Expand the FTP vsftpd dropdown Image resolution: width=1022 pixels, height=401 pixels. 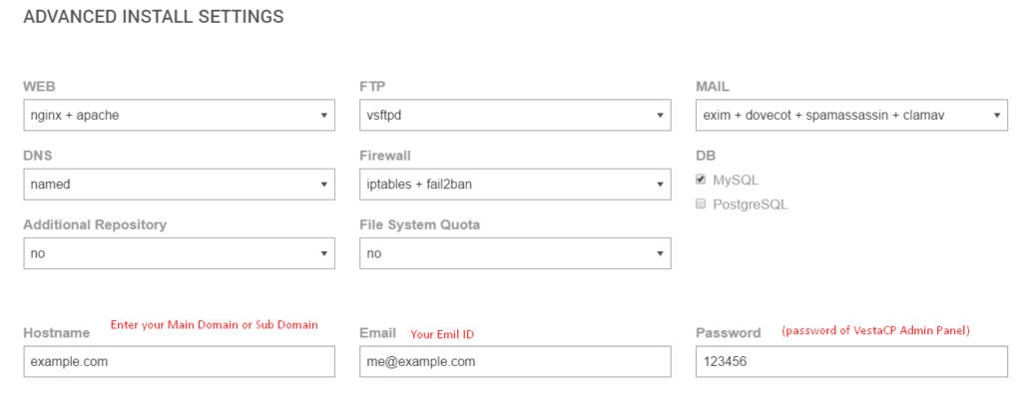click(514, 115)
